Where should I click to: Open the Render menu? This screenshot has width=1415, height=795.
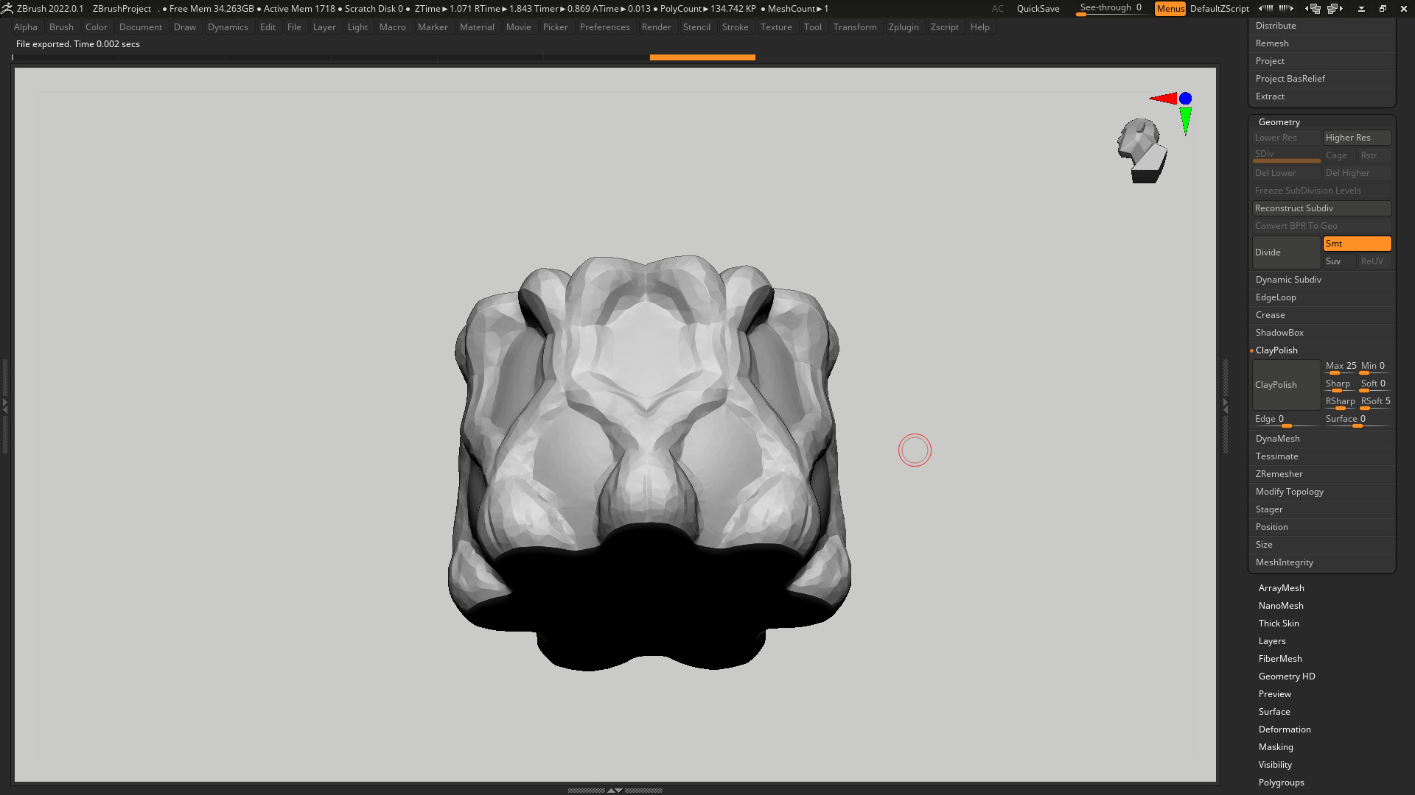click(656, 27)
